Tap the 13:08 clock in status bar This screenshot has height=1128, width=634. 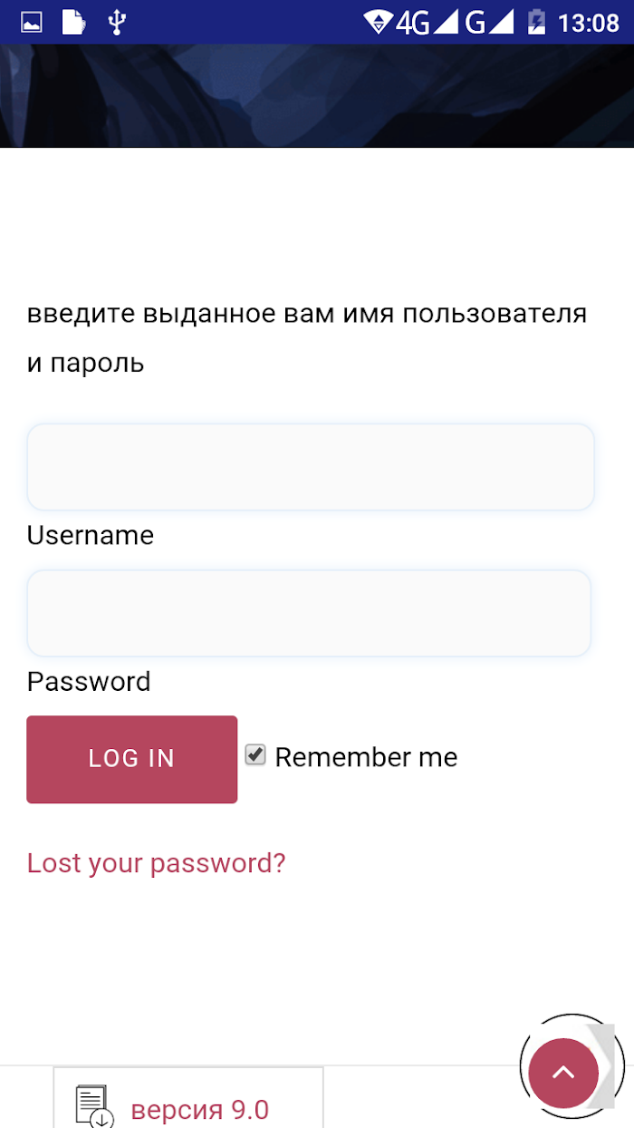589,22
